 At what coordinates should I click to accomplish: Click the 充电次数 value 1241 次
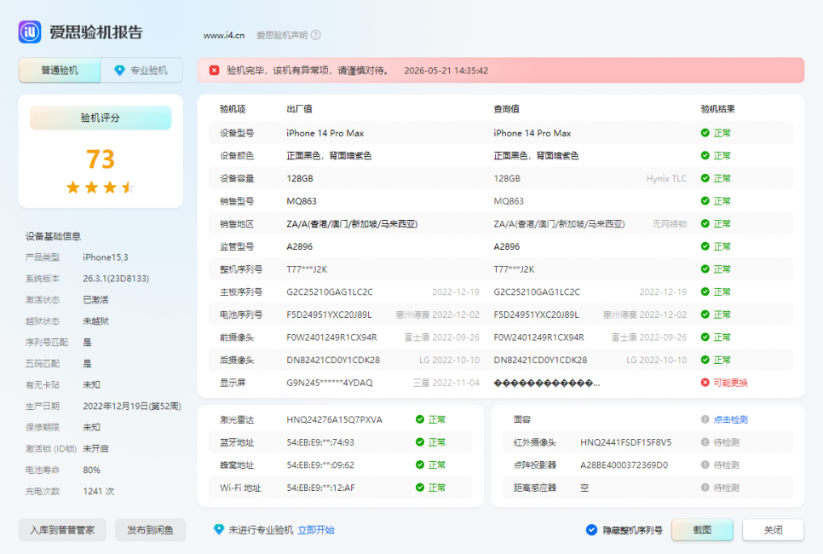[x=99, y=492]
